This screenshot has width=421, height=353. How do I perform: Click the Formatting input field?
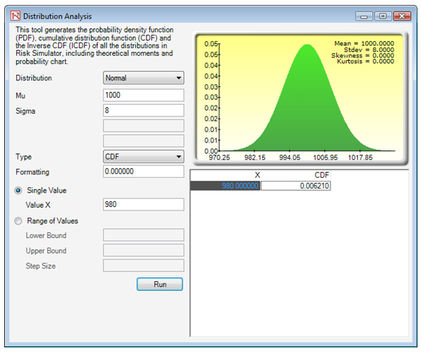tap(144, 172)
